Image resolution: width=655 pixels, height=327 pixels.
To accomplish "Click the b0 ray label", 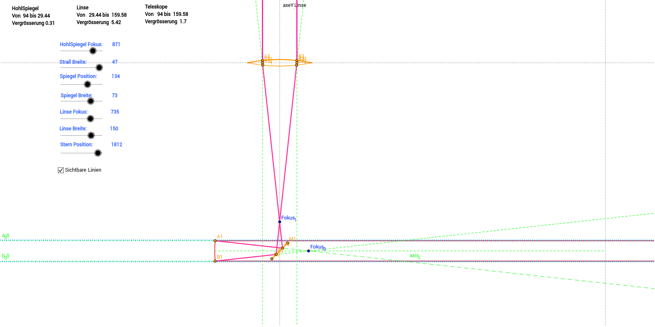I will (5, 256).
